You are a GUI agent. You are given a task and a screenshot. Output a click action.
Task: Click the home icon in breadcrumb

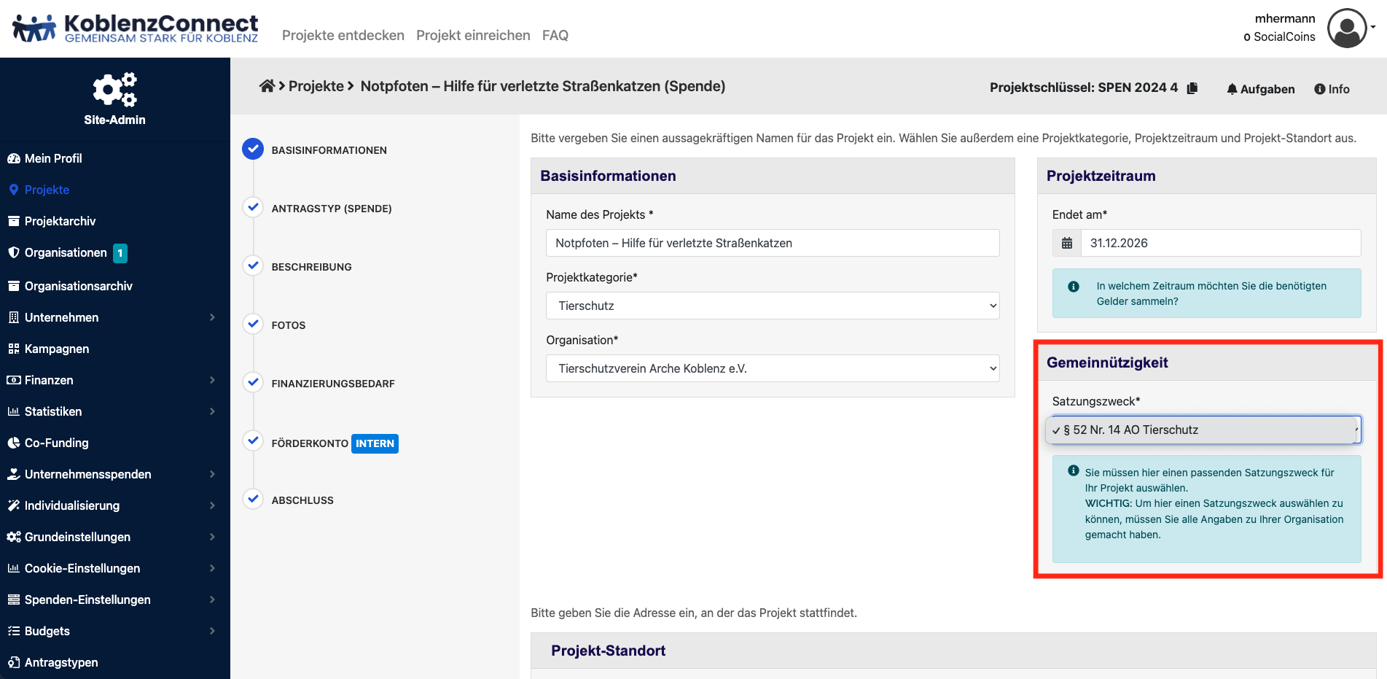(x=267, y=86)
